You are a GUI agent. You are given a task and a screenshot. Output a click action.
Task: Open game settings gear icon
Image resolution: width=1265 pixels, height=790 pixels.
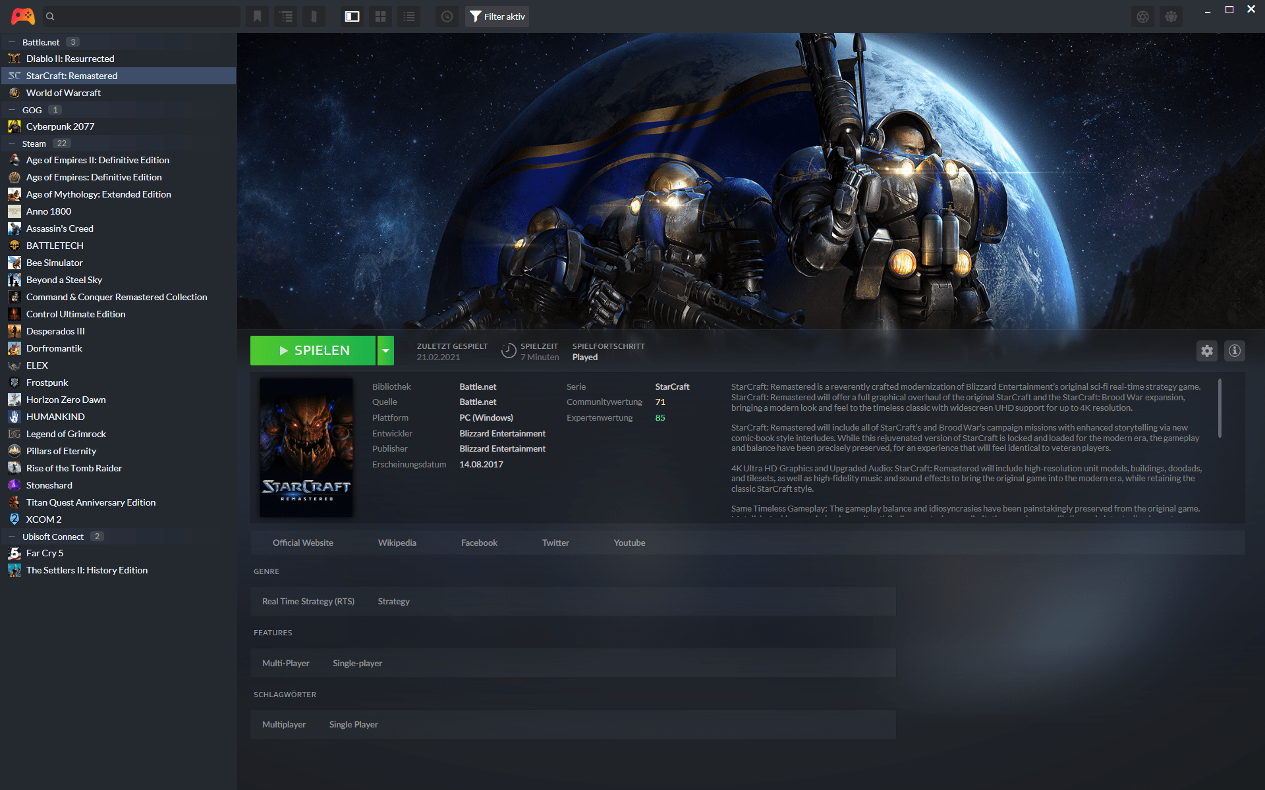click(x=1207, y=351)
